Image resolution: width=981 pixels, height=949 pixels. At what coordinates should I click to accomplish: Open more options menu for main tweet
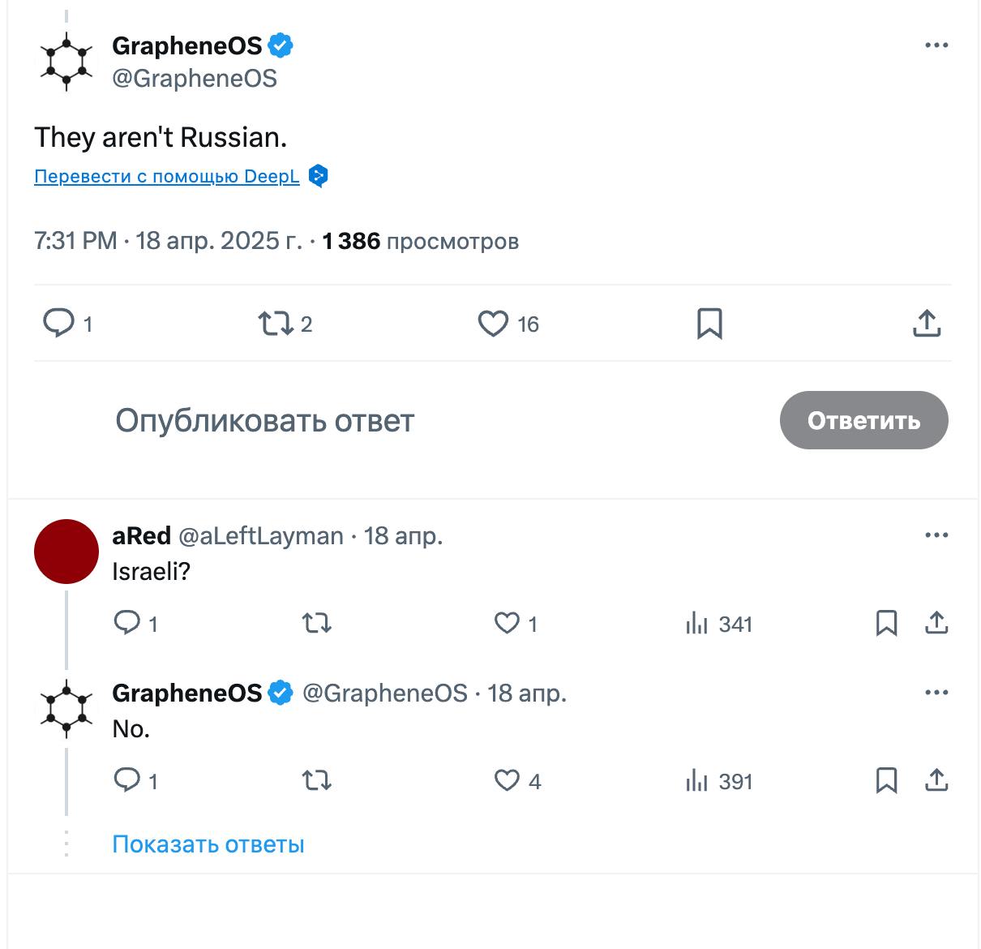click(936, 45)
